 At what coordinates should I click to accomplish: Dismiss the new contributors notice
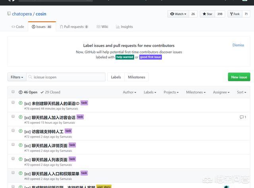pyautogui.click(x=238, y=45)
